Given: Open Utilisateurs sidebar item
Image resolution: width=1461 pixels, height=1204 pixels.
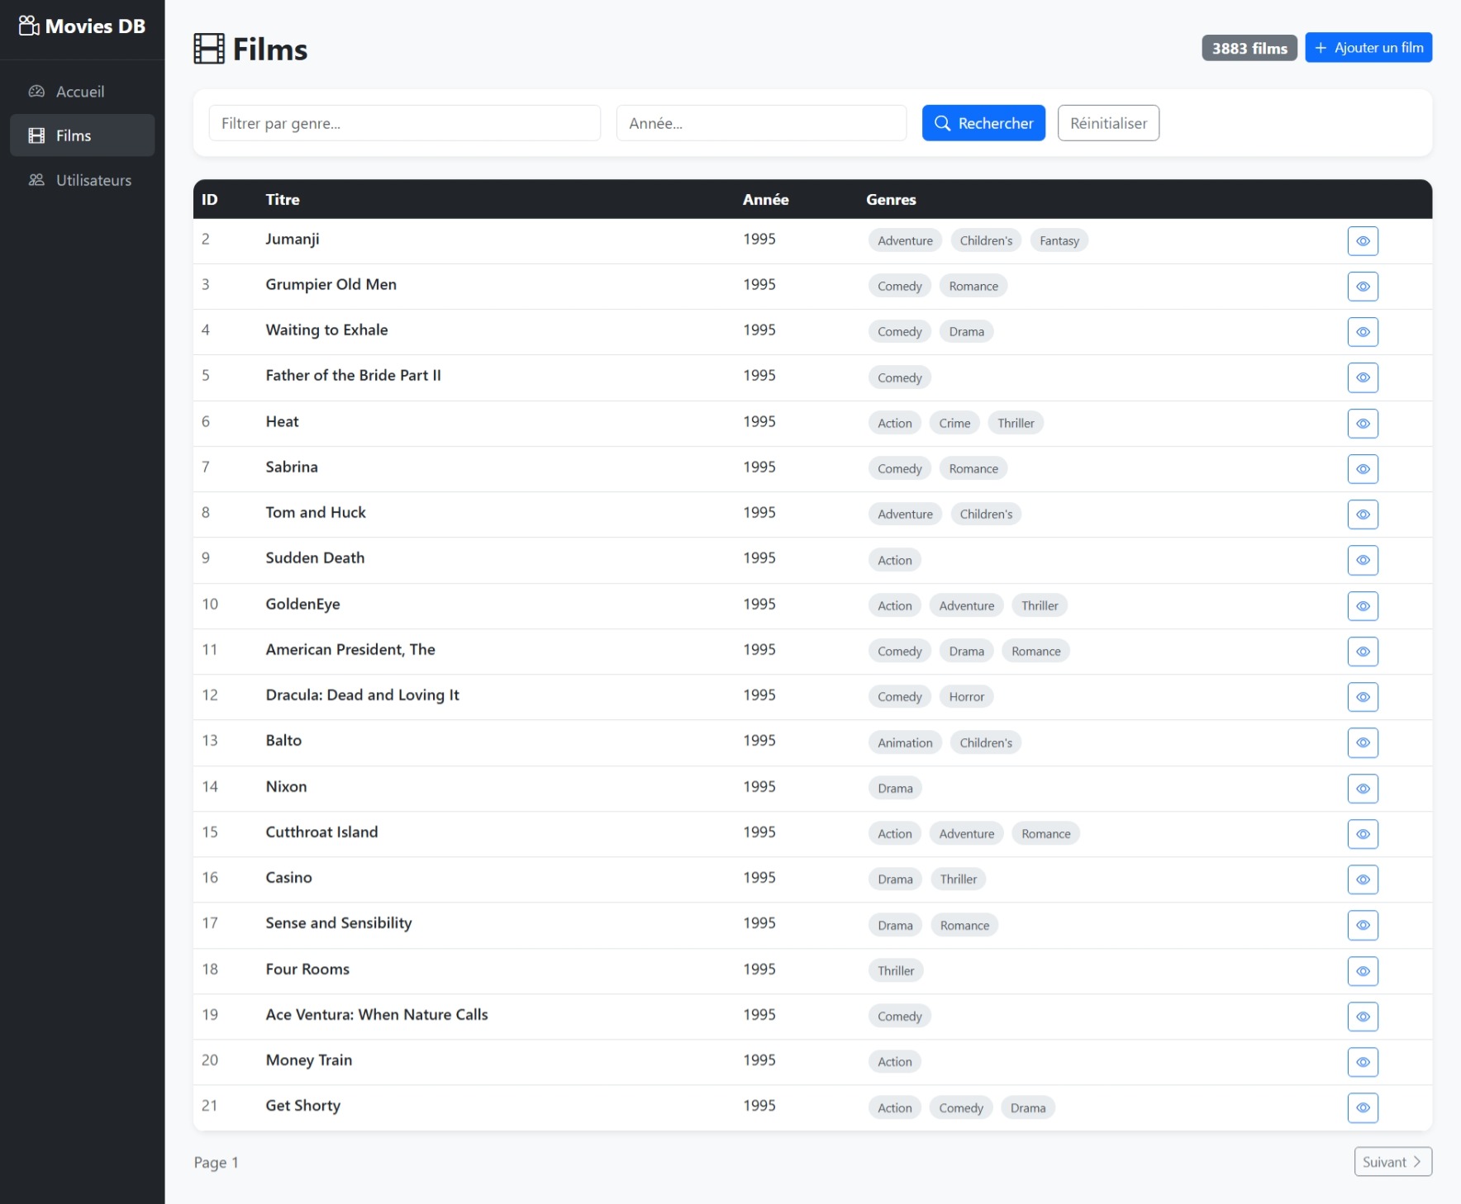Looking at the screenshot, I should (82, 180).
